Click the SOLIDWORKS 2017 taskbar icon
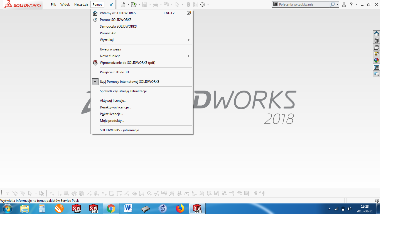 pos(76,208)
